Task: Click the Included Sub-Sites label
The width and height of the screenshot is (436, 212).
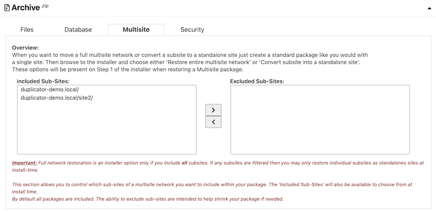Action: 43,81
